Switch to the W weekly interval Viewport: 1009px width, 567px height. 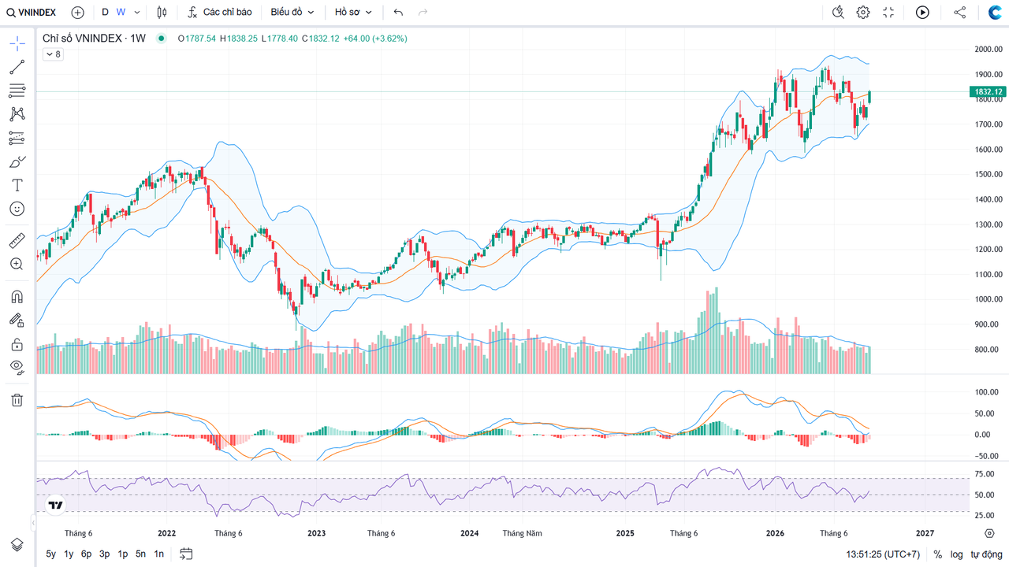pyautogui.click(x=121, y=13)
